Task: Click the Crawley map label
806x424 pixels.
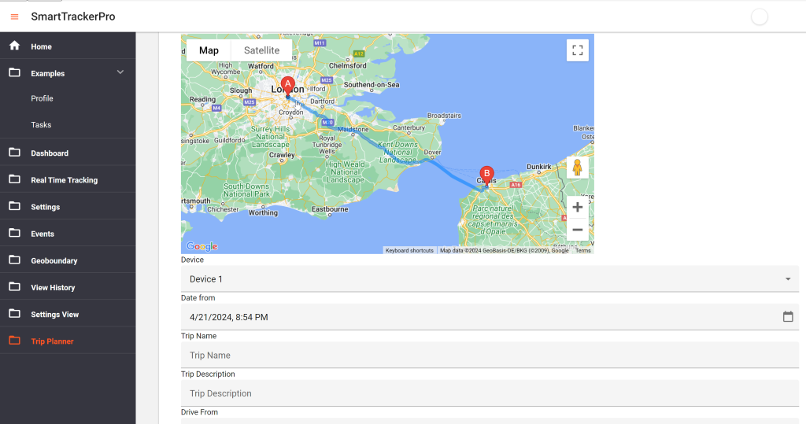Action: point(282,155)
